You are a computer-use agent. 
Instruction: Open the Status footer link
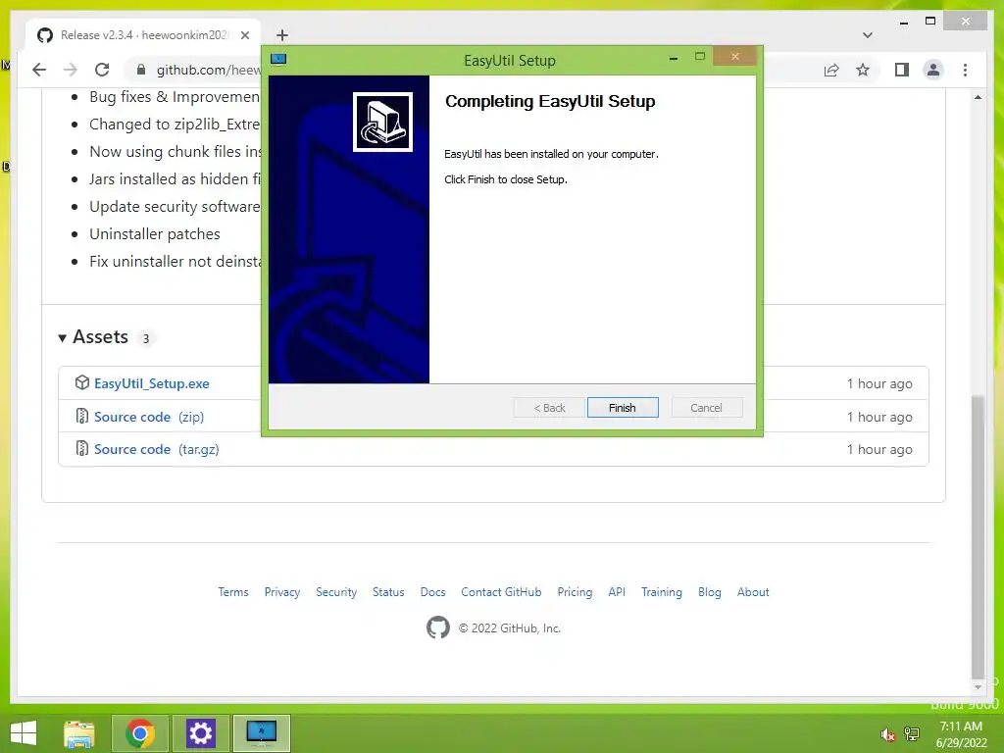click(x=388, y=592)
